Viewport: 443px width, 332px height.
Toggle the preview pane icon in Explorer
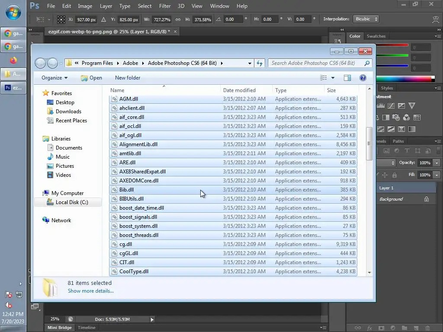click(347, 78)
